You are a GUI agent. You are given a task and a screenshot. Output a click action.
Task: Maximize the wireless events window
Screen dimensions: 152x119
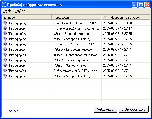[x=141, y=4]
